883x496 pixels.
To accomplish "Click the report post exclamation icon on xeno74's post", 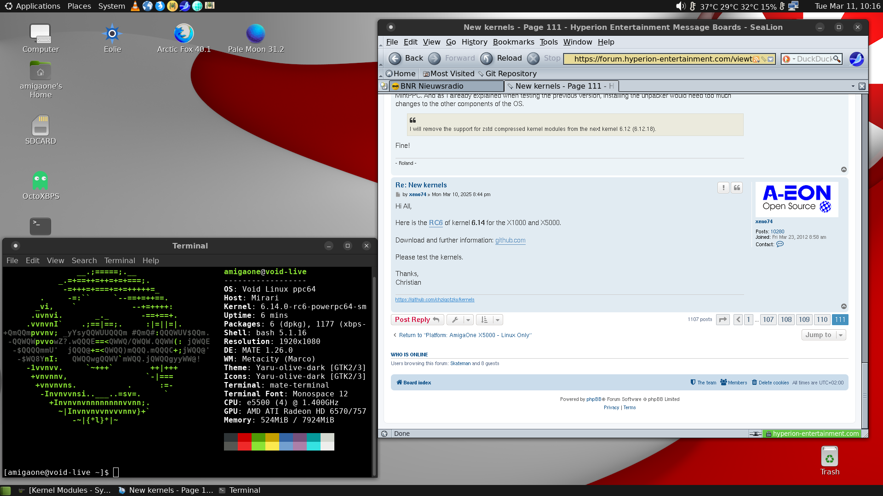I will 723,187.
